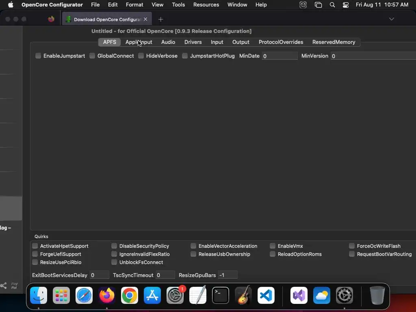The image size is (416, 312).
Task: Toggle the ActivateHpetSupport quirk
Action: (x=35, y=246)
